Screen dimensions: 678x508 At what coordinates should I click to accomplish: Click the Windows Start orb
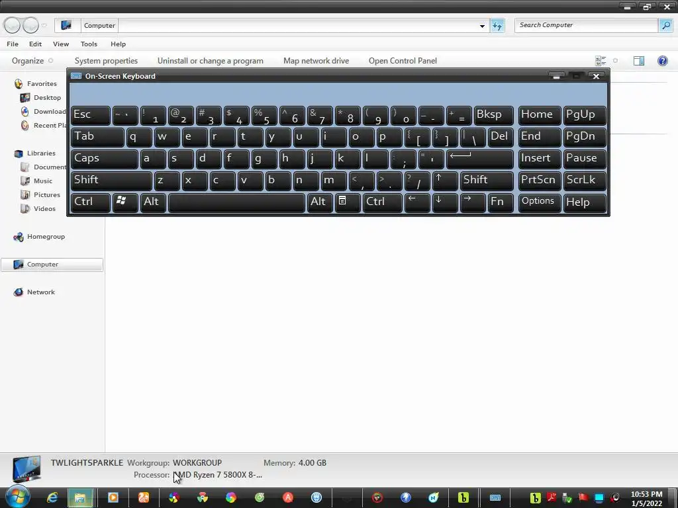pos(17,496)
